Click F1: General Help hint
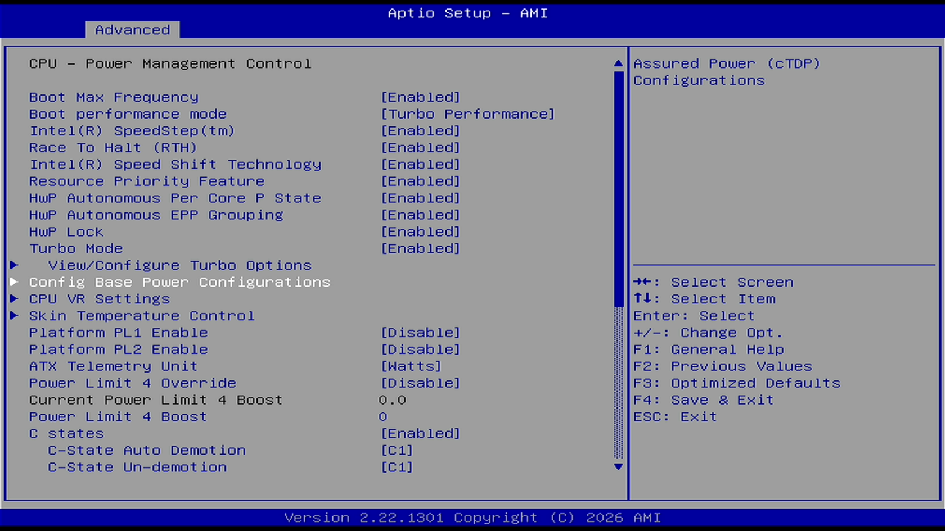Image resolution: width=945 pixels, height=531 pixels. click(709, 350)
